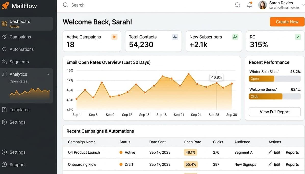
Task: Click the pencil icon for Q4 Product Launch
Action: coord(270,152)
